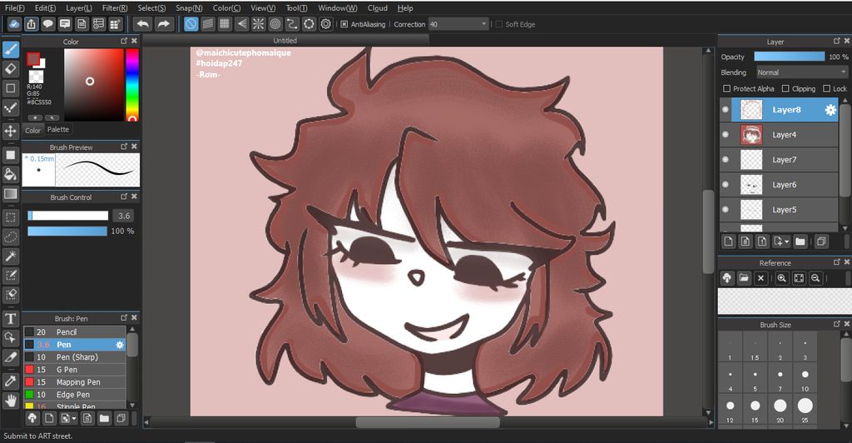The height and width of the screenshot is (443, 852).
Task: Select the Pen (Sharp) brush
Action: pyautogui.click(x=74, y=357)
